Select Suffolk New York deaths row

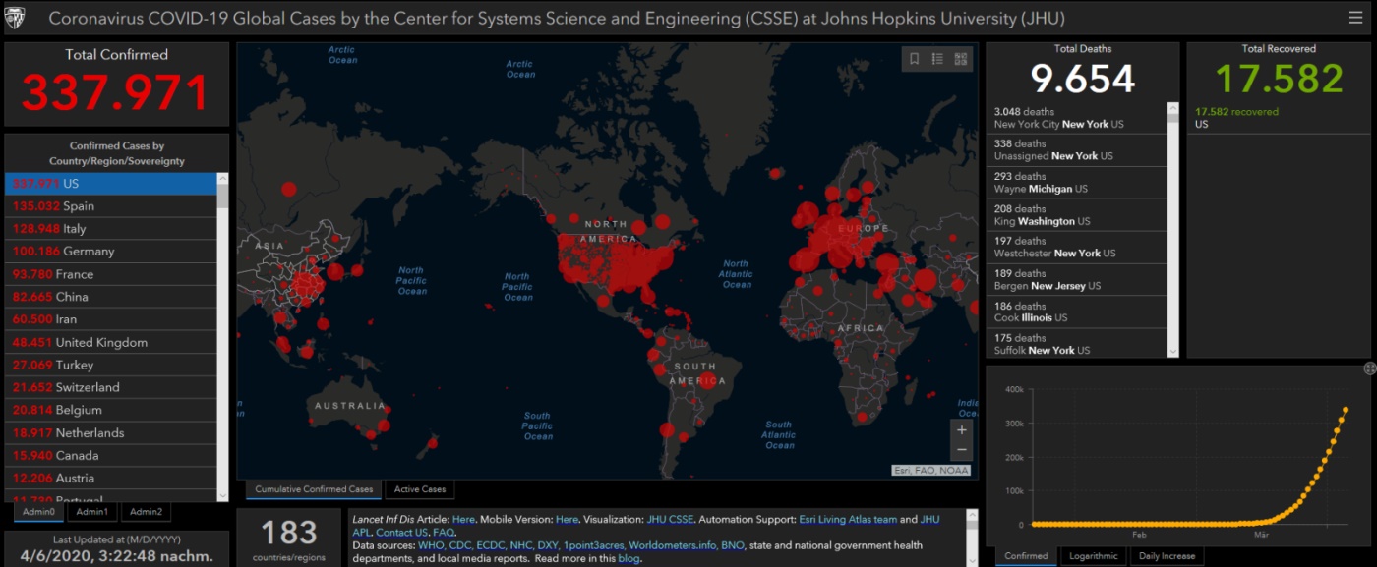coord(1077,343)
